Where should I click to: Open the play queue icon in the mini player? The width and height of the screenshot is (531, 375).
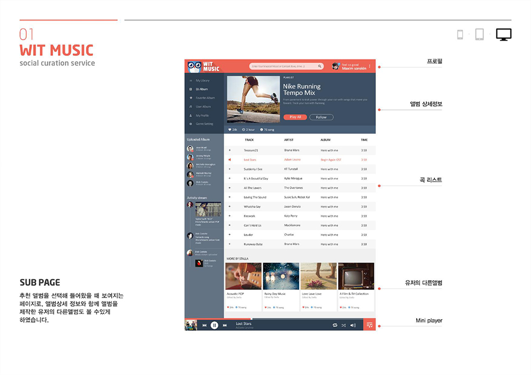point(370,325)
